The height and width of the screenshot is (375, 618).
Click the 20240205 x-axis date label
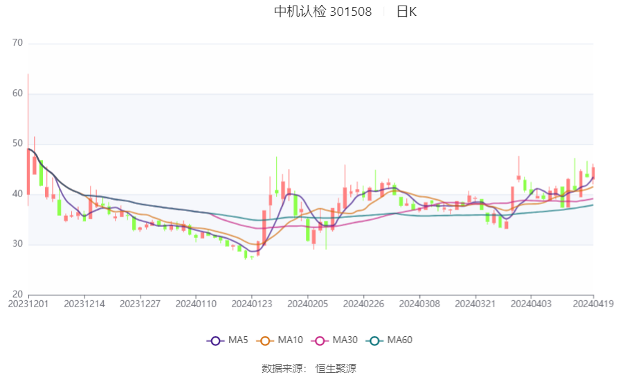click(308, 304)
